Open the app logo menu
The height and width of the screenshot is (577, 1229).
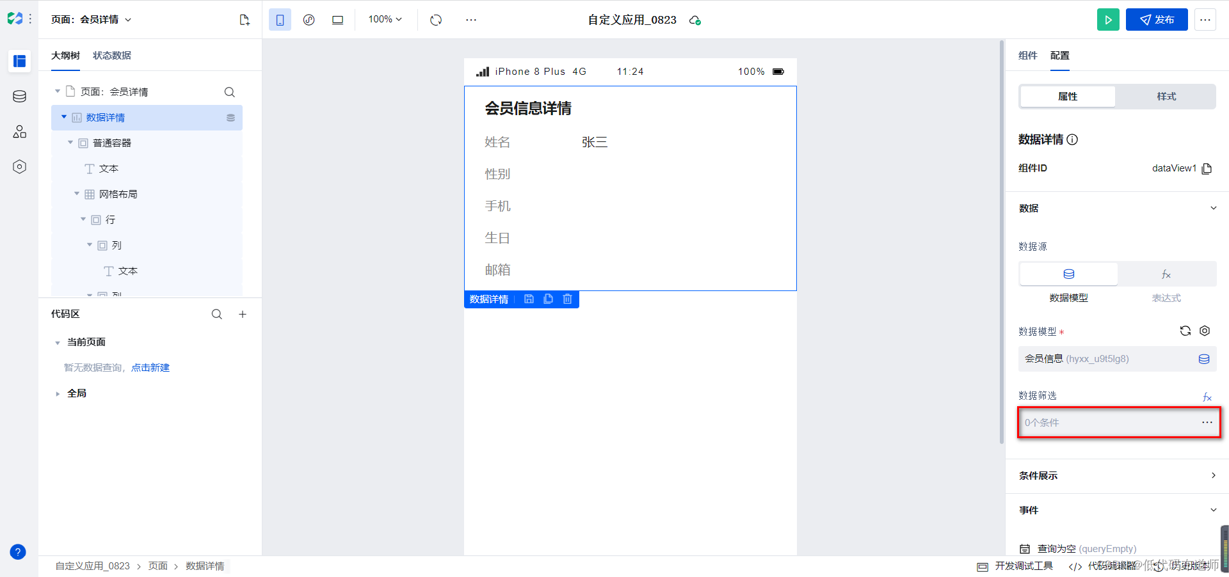coord(15,19)
